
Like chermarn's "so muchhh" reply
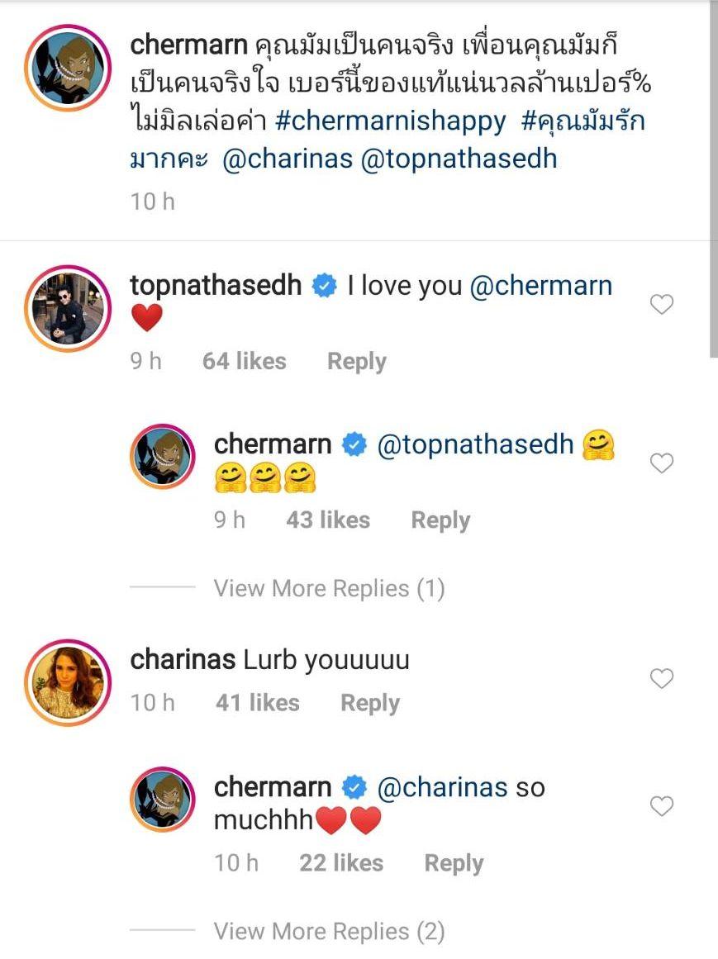click(662, 806)
